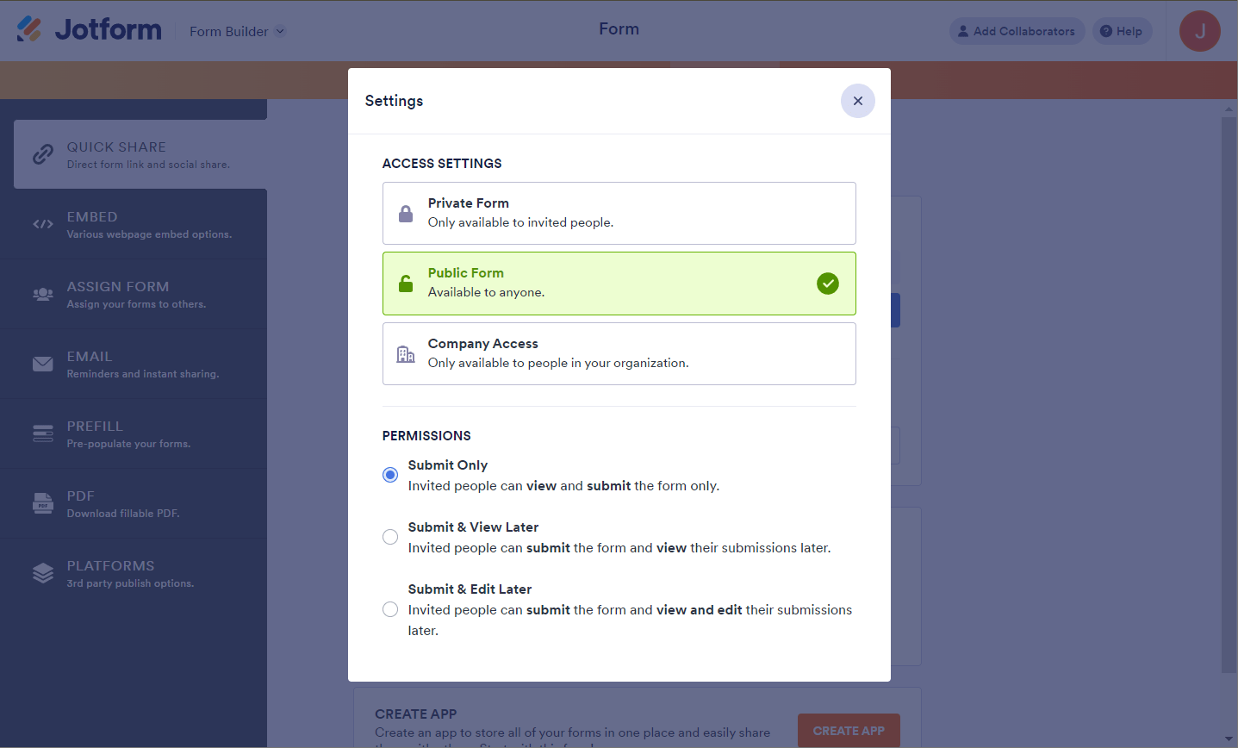Viewport: 1238px width, 748px height.
Task: Open the Email tab
Action: 134,364
